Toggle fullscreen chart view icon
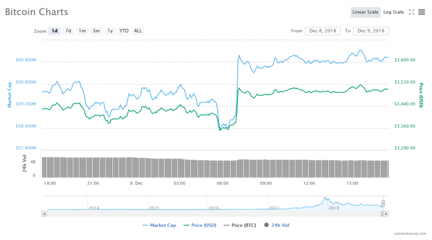This screenshot has height=240, width=432. 412,12
